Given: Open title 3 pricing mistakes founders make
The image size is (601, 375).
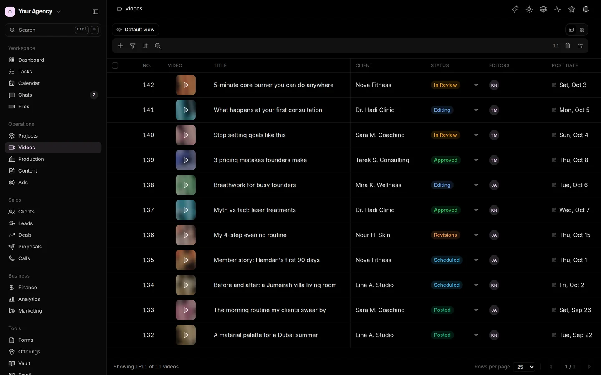Looking at the screenshot, I should point(260,160).
